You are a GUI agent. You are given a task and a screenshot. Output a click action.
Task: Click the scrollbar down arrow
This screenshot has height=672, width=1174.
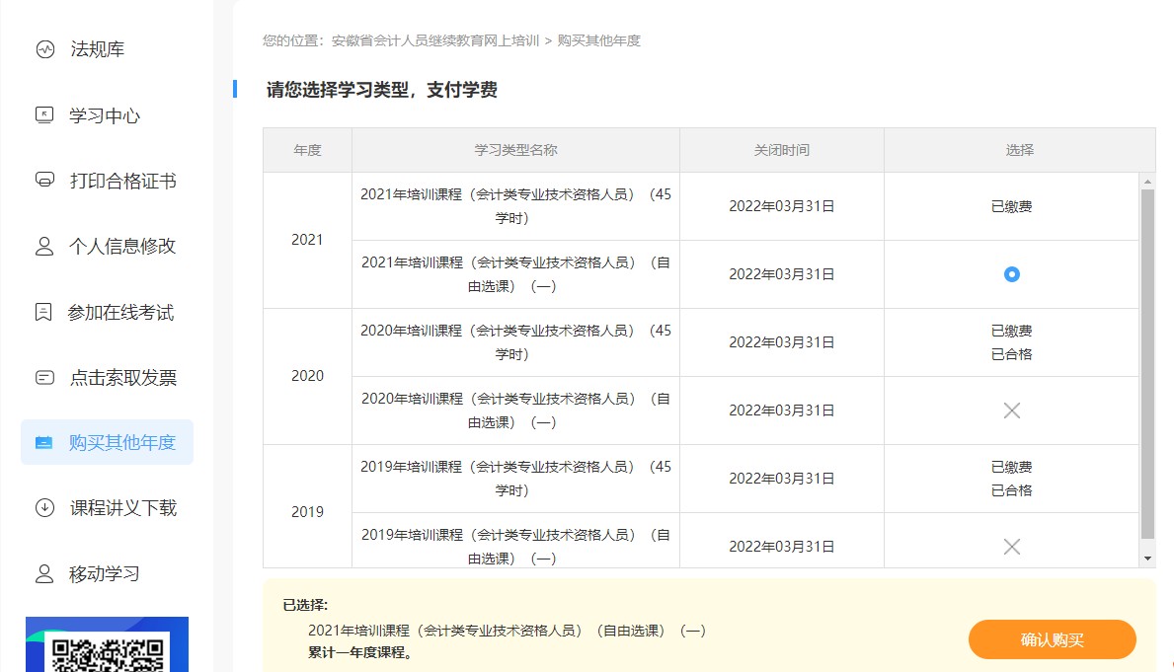click(x=1145, y=559)
